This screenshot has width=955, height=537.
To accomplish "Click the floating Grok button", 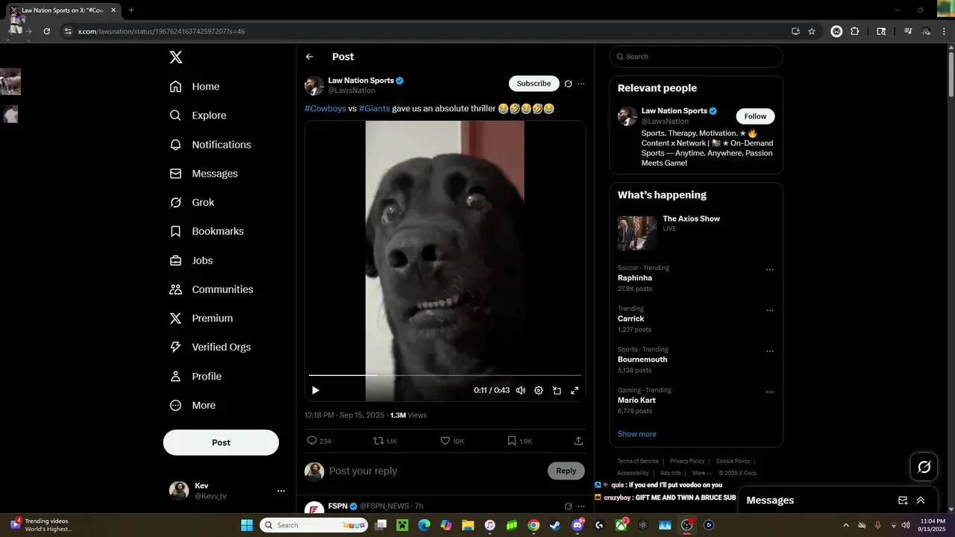I will [924, 467].
